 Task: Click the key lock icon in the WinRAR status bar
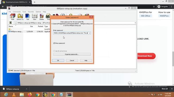11,71
